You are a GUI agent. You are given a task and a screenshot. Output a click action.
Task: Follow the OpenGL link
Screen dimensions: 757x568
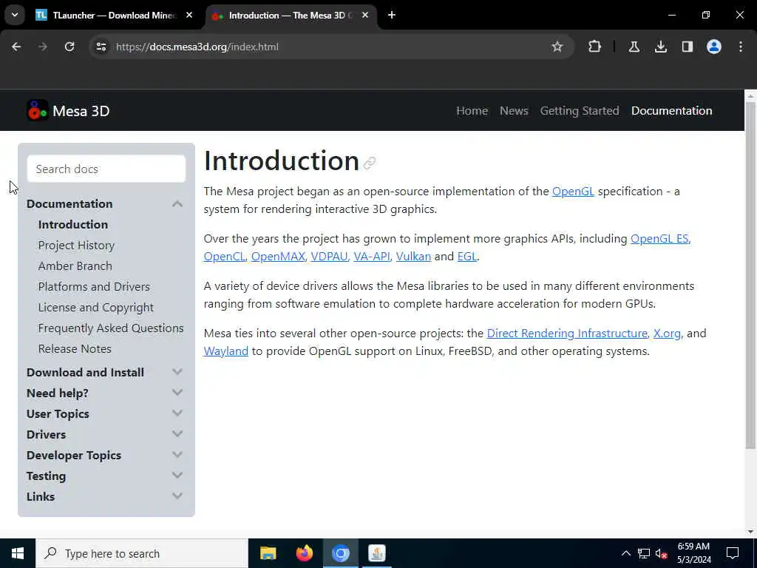coord(573,192)
